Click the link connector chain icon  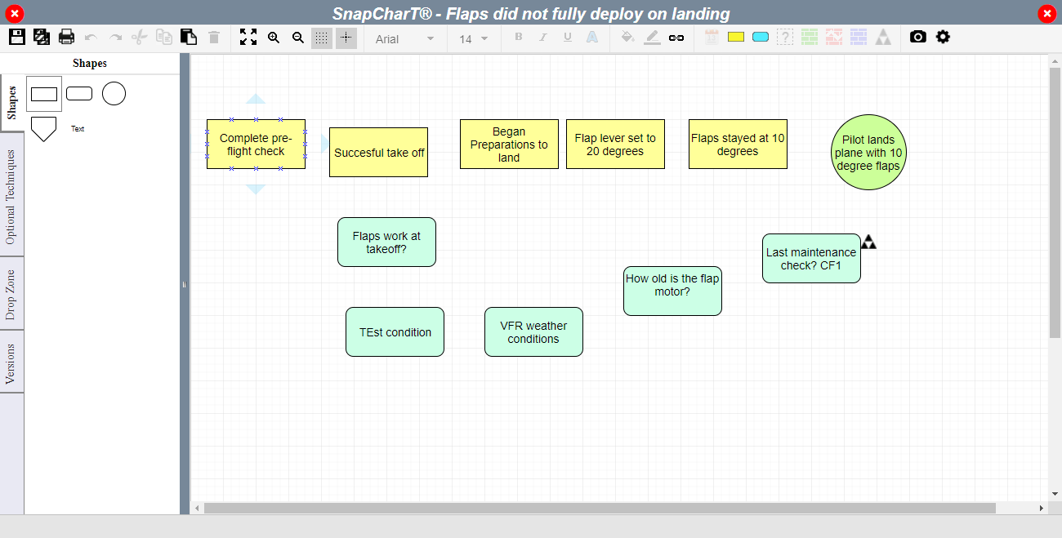tap(676, 38)
